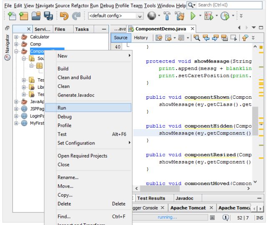
Task: Click the Save All toolbar icon
Action: coord(48,16)
